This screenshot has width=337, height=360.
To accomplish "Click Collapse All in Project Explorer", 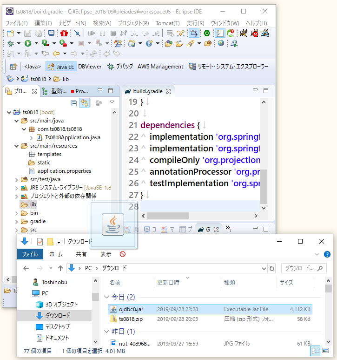I will click(74, 103).
